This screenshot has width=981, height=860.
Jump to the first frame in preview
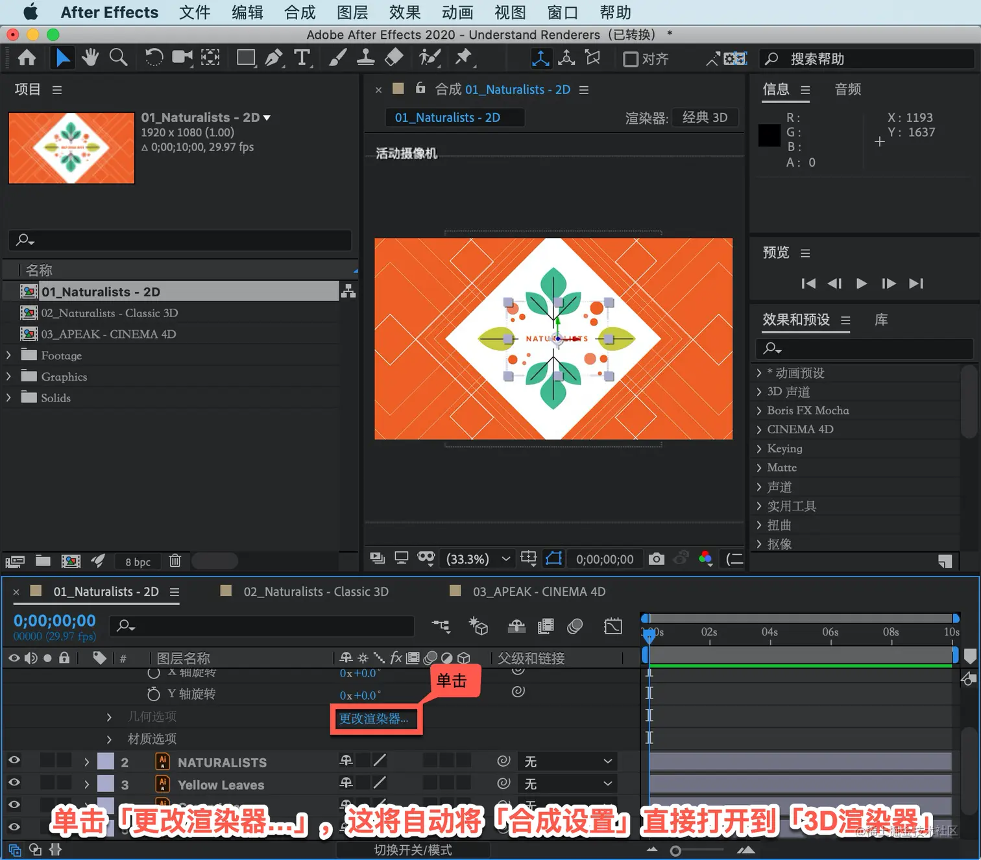(808, 283)
